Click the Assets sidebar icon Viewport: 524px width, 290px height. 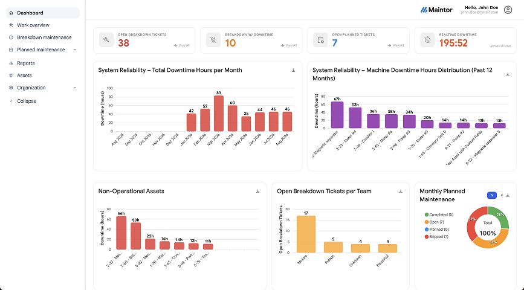coord(11,76)
